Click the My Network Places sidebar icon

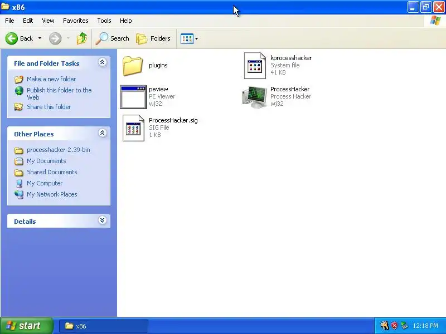click(x=19, y=194)
